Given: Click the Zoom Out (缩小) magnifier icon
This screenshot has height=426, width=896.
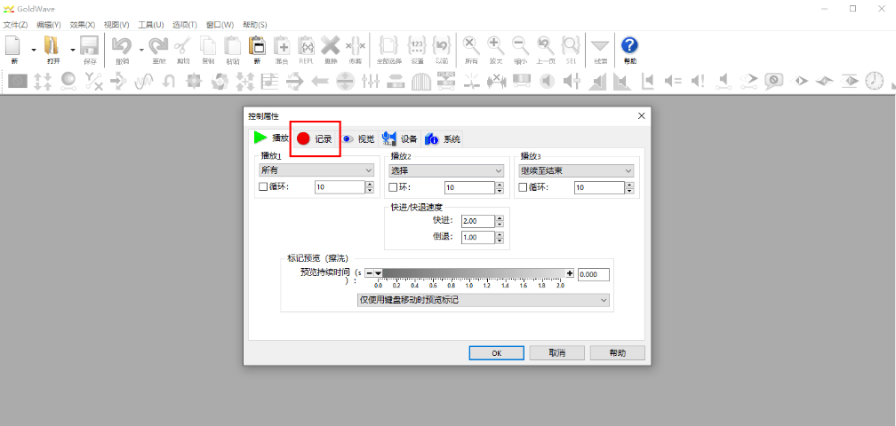Looking at the screenshot, I should click(520, 45).
